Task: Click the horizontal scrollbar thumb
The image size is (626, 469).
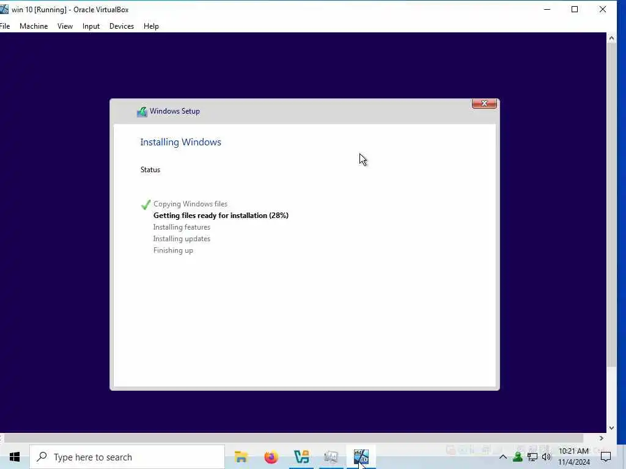Action: pyautogui.click(x=294, y=438)
